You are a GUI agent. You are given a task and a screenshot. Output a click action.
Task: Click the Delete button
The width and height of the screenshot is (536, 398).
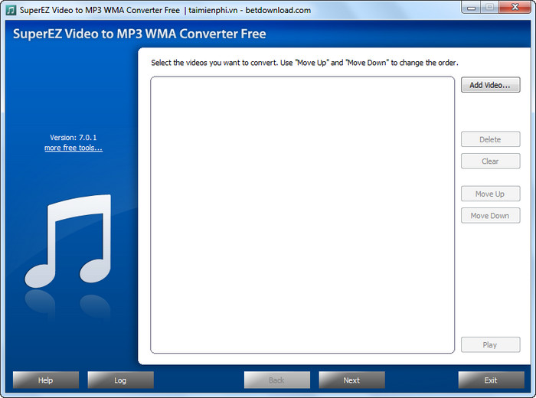coord(491,139)
